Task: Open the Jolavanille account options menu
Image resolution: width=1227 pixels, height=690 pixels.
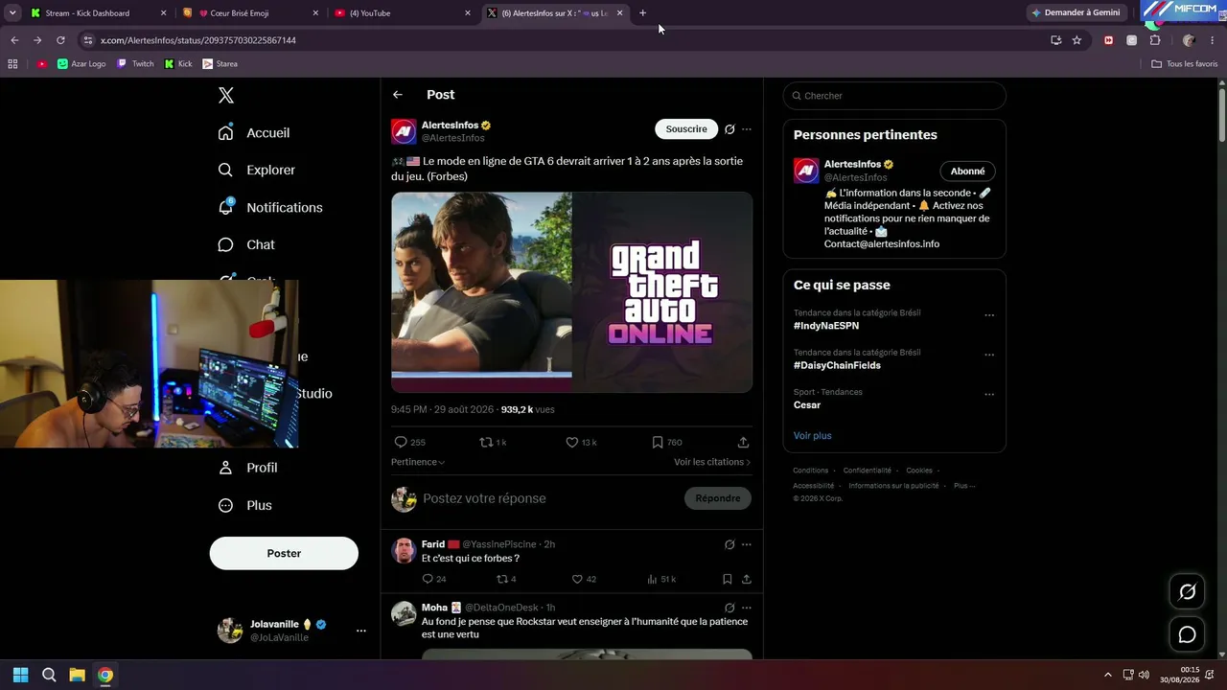Action: (x=361, y=631)
